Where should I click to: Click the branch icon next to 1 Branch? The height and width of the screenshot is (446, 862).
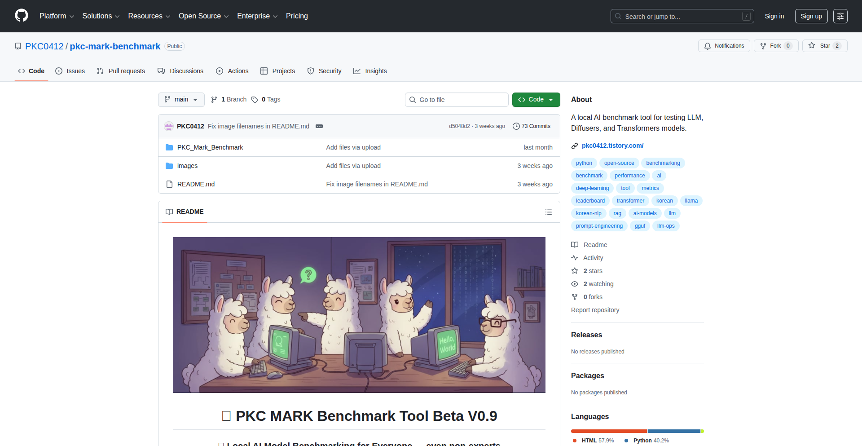click(214, 100)
